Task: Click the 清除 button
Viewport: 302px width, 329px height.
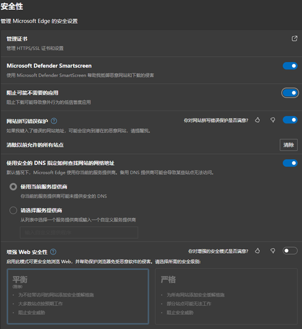Action: 288,145
